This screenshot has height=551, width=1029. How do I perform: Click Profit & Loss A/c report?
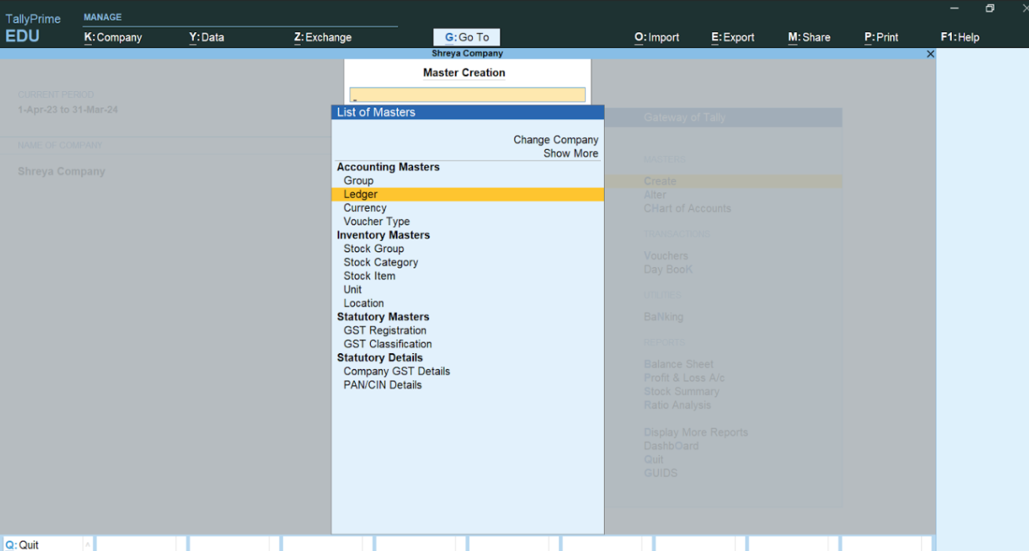pyautogui.click(x=684, y=378)
